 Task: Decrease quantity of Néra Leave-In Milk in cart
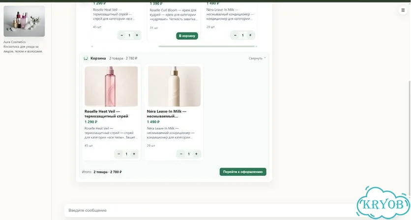coord(181,154)
